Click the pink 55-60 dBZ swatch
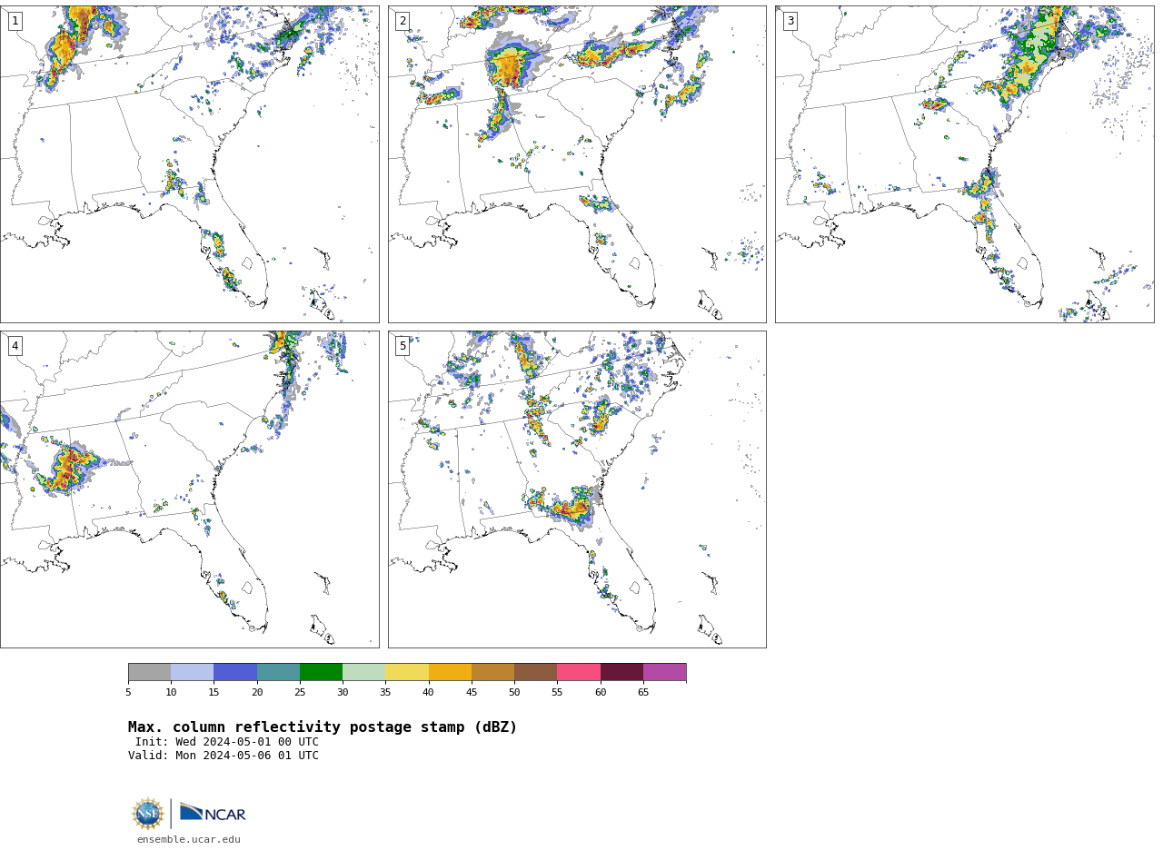Image resolution: width=1163 pixels, height=850 pixels. (579, 672)
